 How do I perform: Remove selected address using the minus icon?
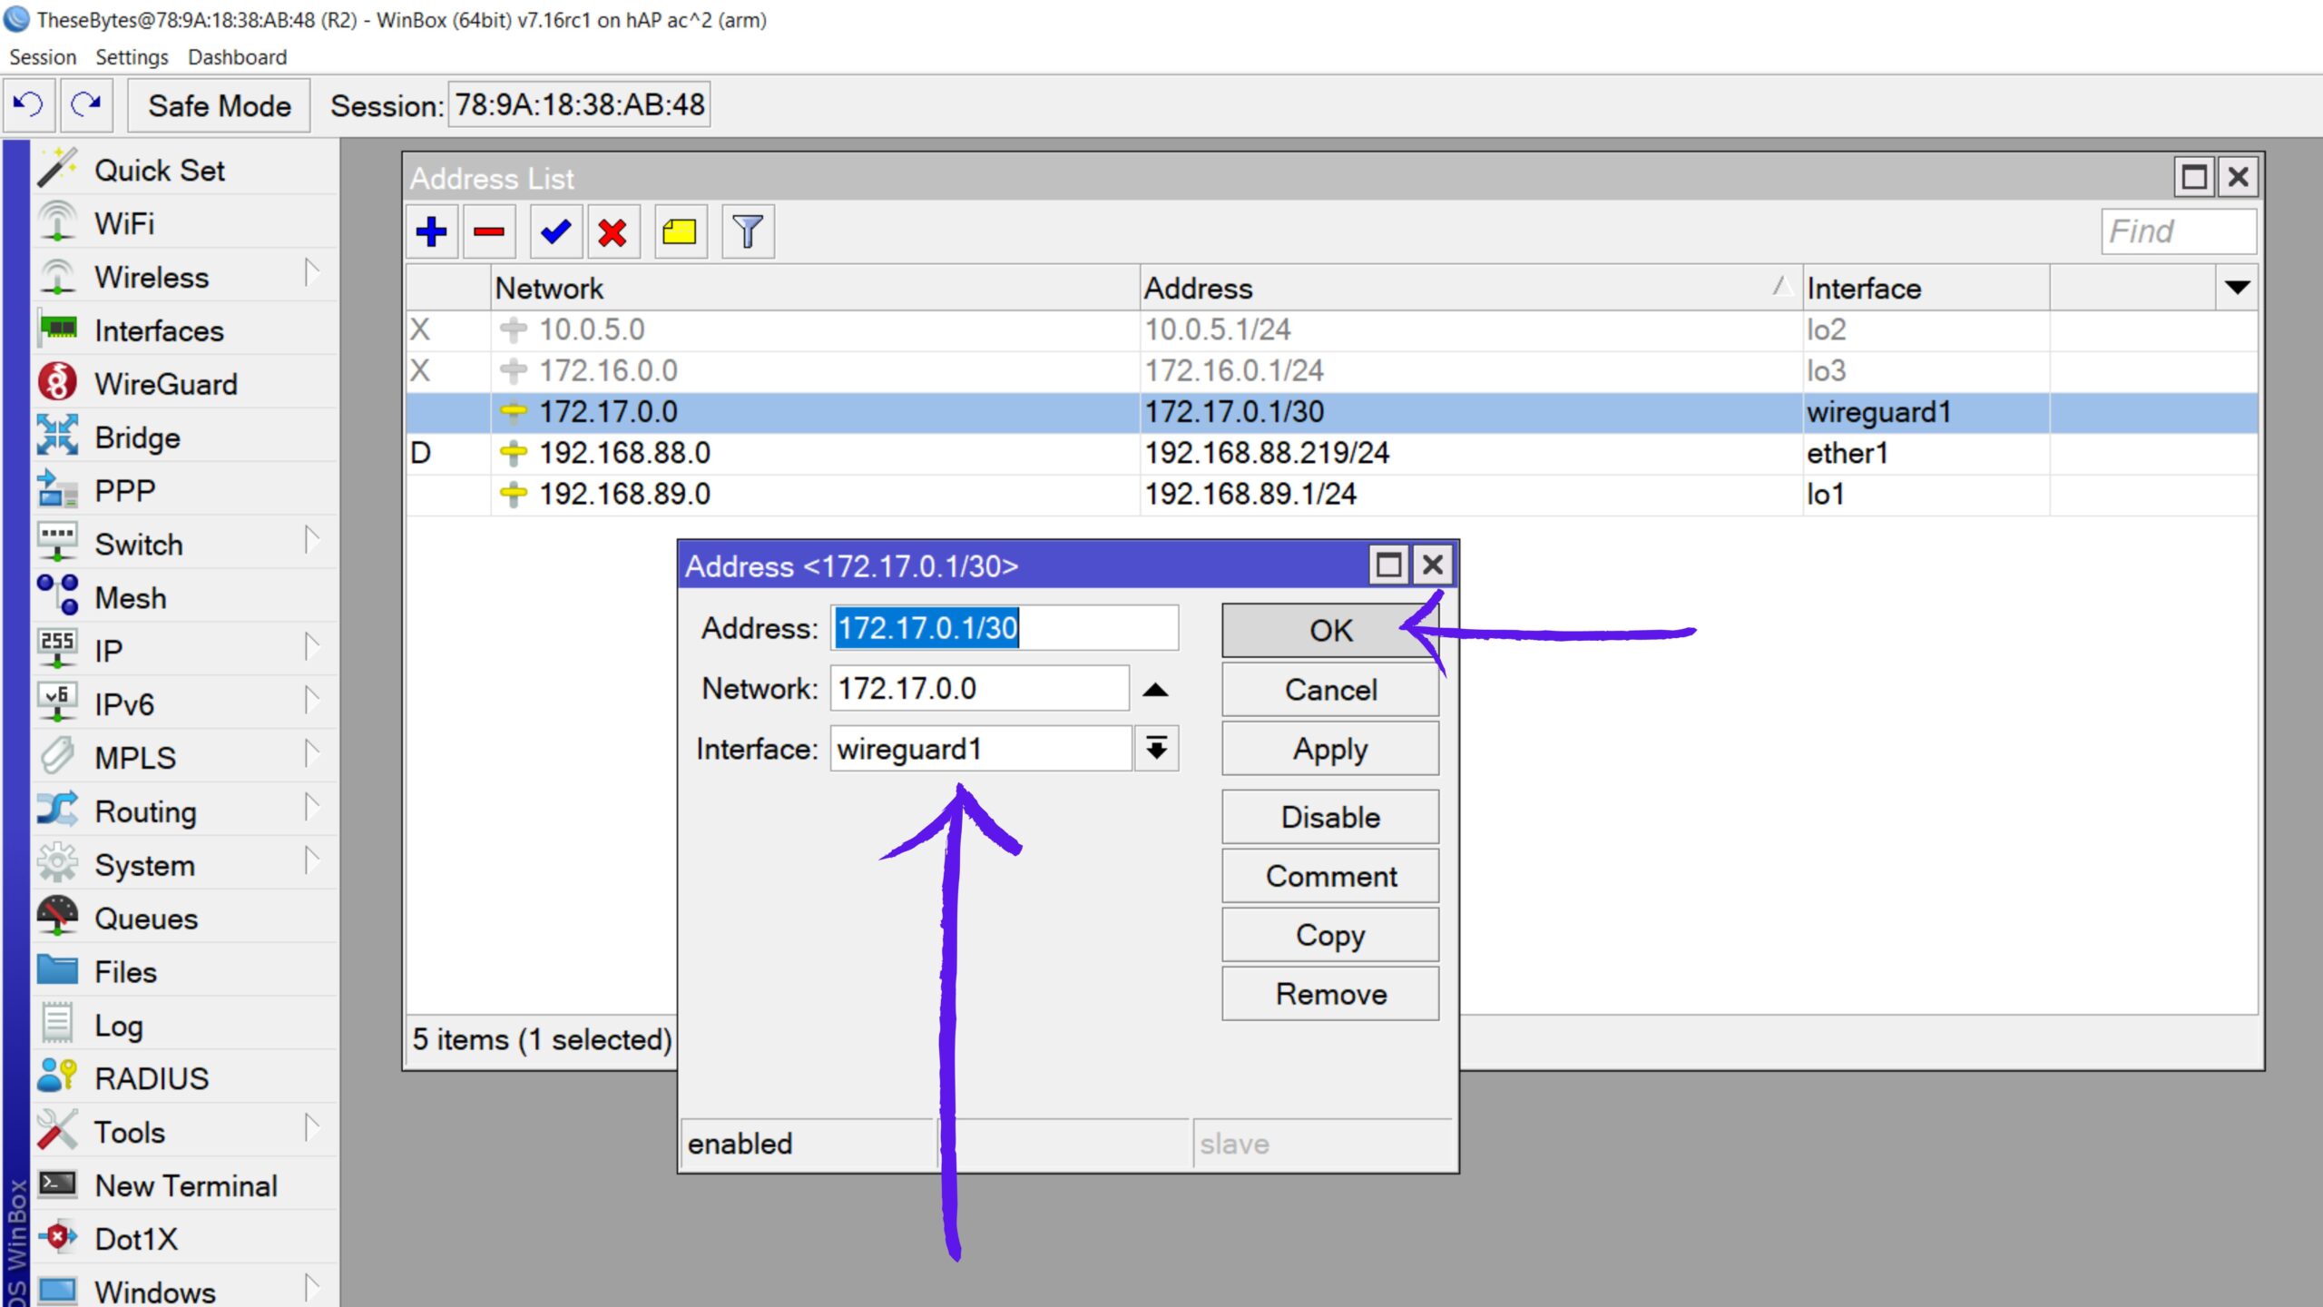point(490,232)
